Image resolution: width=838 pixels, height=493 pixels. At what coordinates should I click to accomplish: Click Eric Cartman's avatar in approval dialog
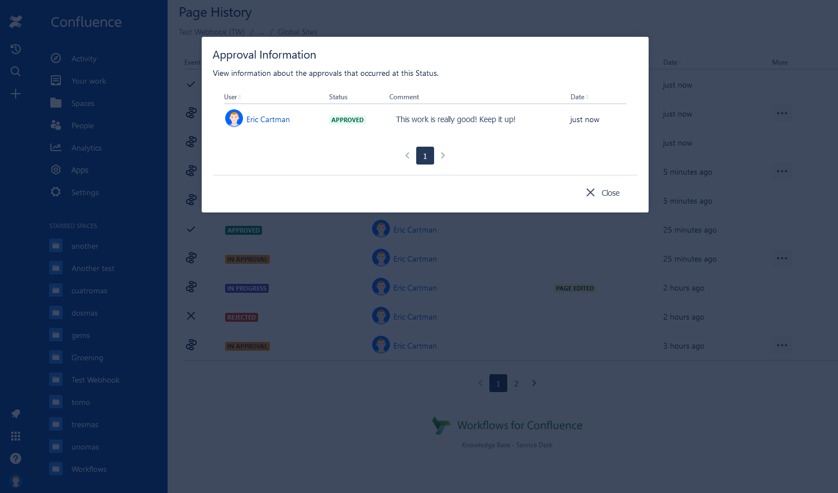tap(234, 119)
